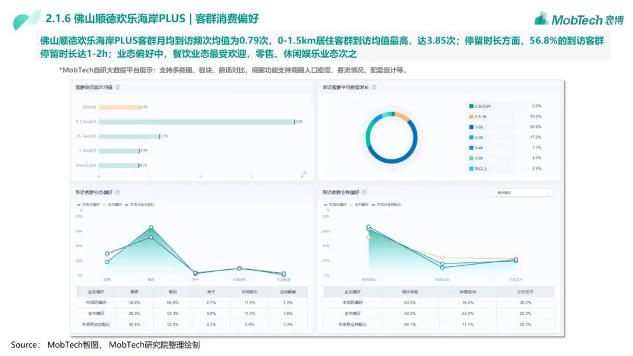Viewport: 633px width, 356px height.
Task: Click the 17.0% value in dwell-time legend
Action: coord(536,138)
